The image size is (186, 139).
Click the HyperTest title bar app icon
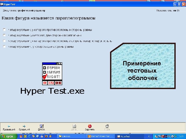coord(2,4)
